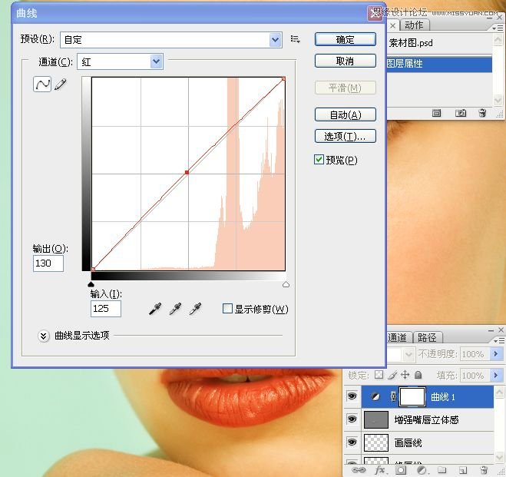The height and width of the screenshot is (477, 506).
Task: Select 素材图.psd snapshot in History
Action: [x=411, y=43]
